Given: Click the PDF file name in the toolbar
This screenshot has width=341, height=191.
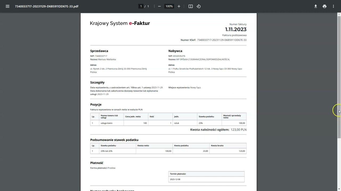Looking at the screenshot, I should point(47,6).
